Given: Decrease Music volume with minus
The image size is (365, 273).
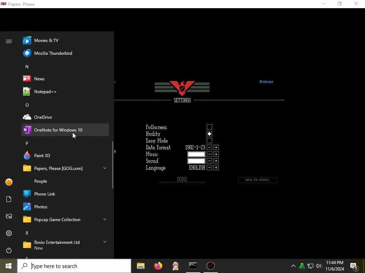Looking at the screenshot, I should (x=209, y=154).
